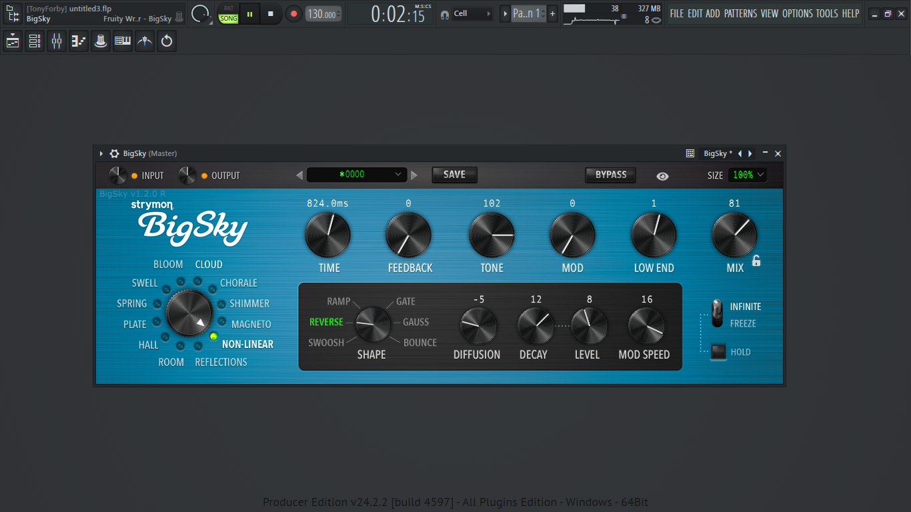911x512 pixels.
Task: Open the *0000 preset dropdown
Action: coord(357,175)
